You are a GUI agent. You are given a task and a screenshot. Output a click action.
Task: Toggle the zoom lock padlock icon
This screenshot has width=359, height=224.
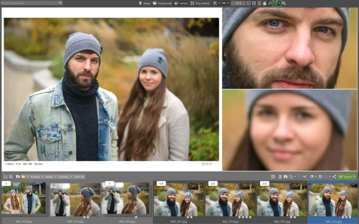pos(264,3)
